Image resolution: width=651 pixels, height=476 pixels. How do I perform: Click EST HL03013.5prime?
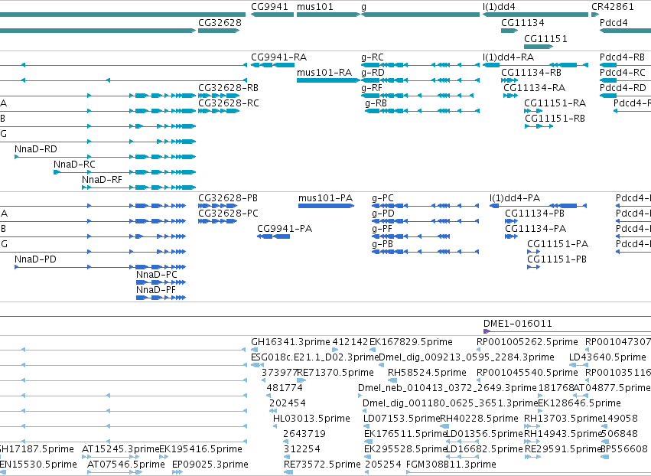pyautogui.click(x=311, y=419)
